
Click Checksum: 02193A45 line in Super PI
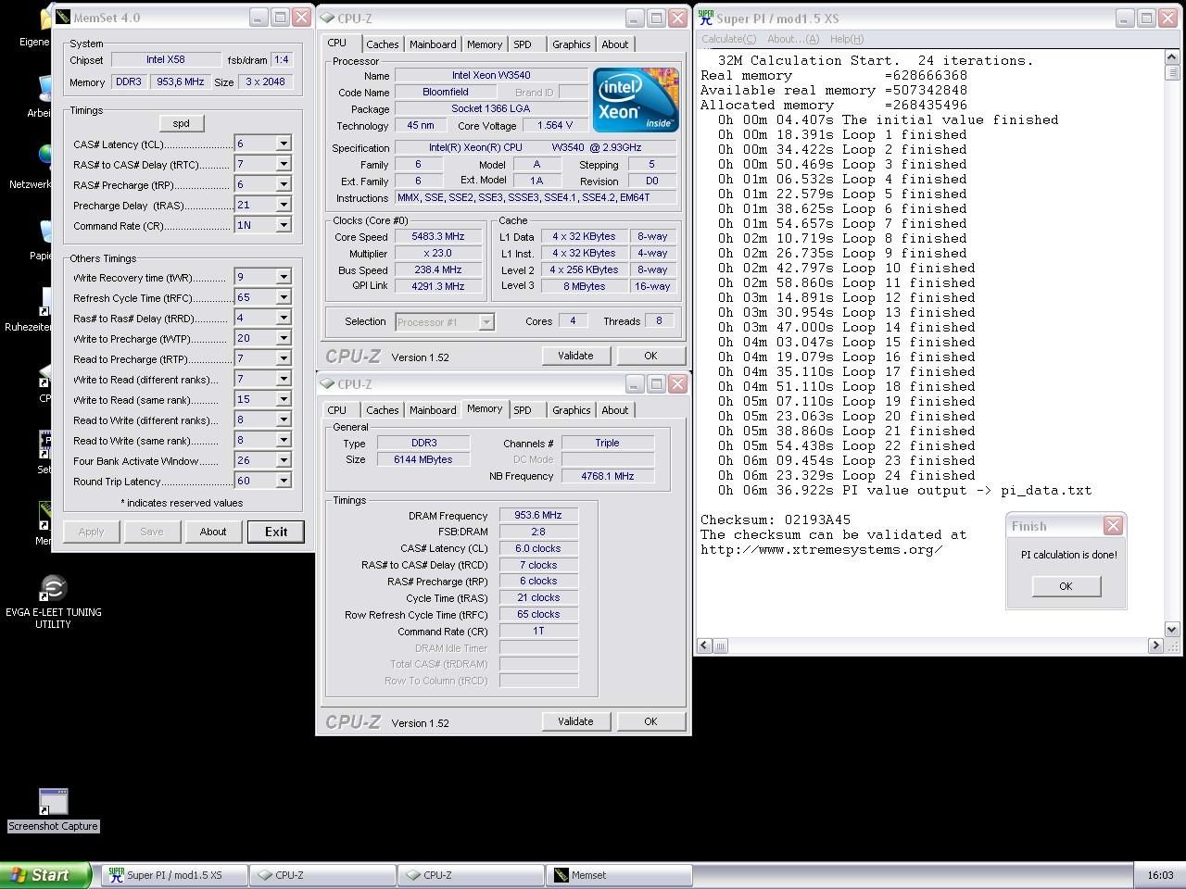(x=776, y=520)
